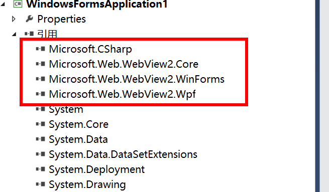Select the Microsoft.CSharp reference
Viewport: 329px width, 192px height.
pyautogui.click(x=90, y=49)
